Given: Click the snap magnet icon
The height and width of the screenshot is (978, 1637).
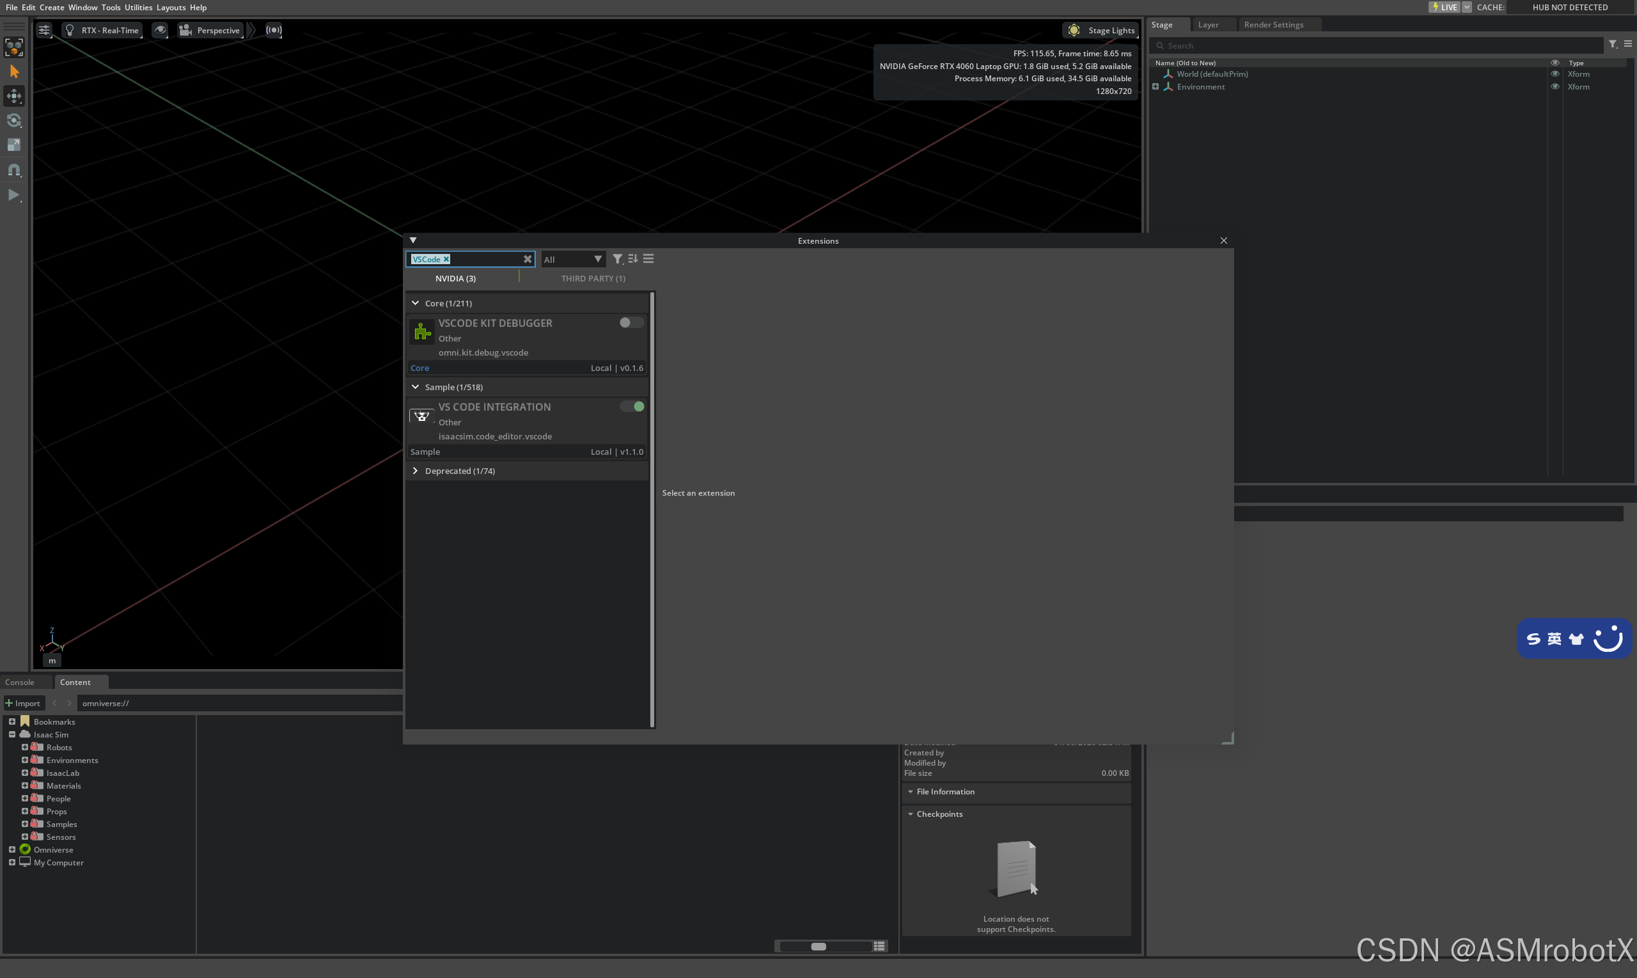Looking at the screenshot, I should [14, 170].
